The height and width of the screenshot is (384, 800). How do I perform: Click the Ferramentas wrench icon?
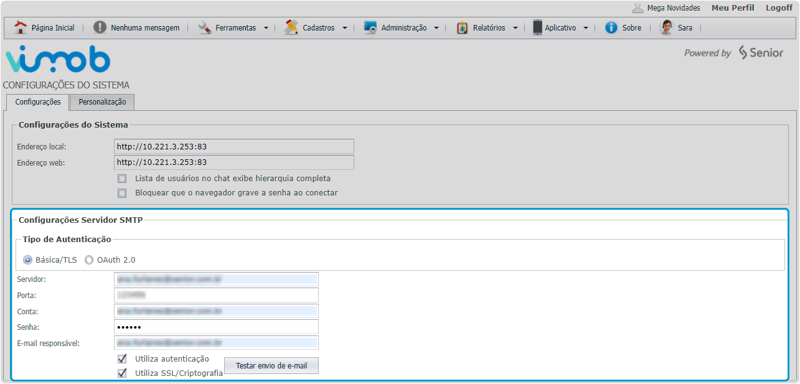205,27
